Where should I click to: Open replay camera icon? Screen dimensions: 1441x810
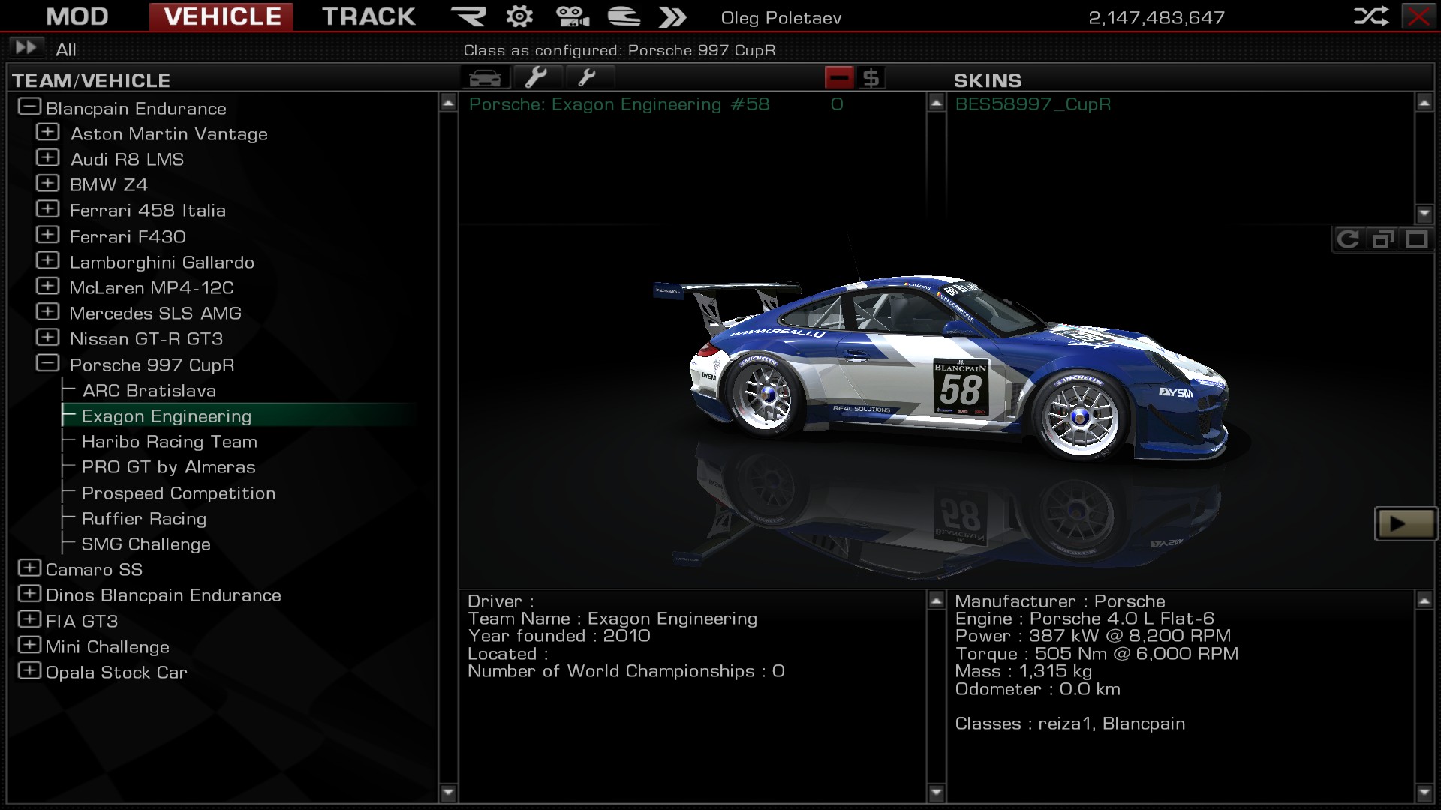573,16
